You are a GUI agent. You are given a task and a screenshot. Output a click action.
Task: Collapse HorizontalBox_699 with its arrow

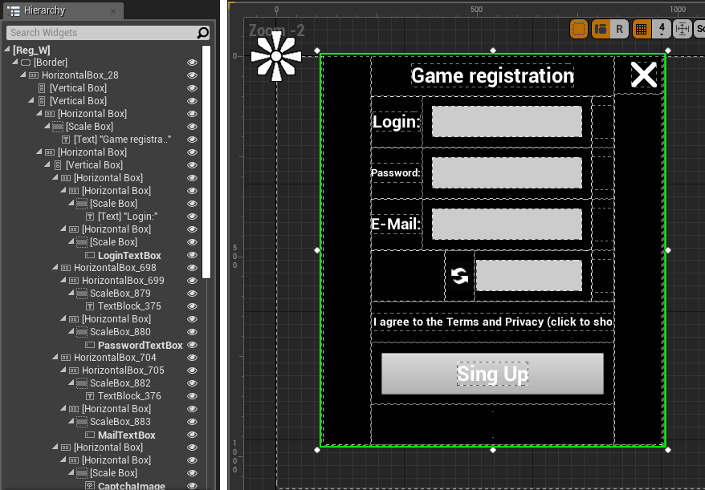63,280
